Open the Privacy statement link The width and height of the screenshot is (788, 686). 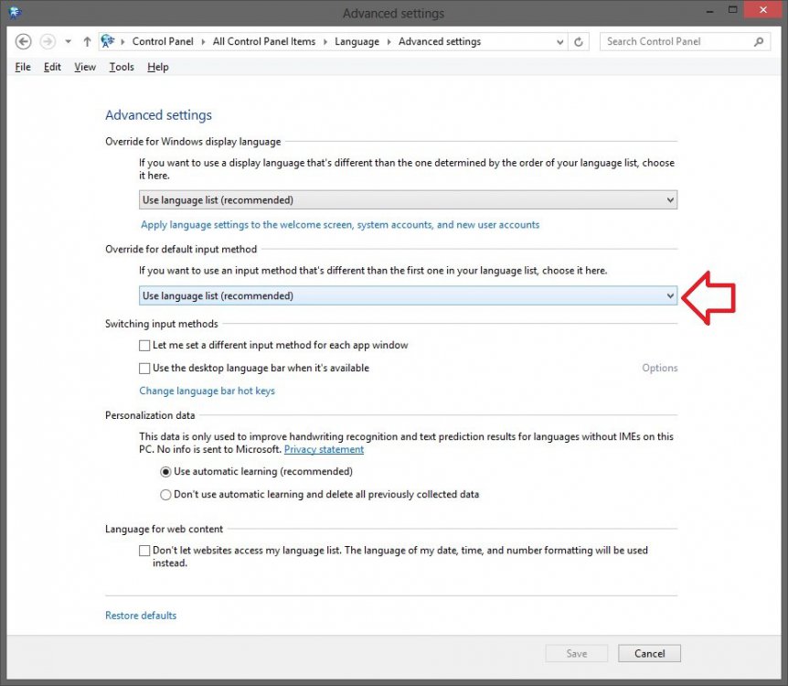(324, 449)
